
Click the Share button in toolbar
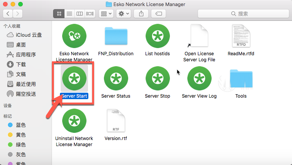pos(141,14)
